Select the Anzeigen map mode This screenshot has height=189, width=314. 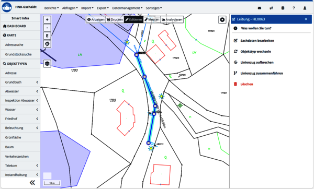coord(96,20)
